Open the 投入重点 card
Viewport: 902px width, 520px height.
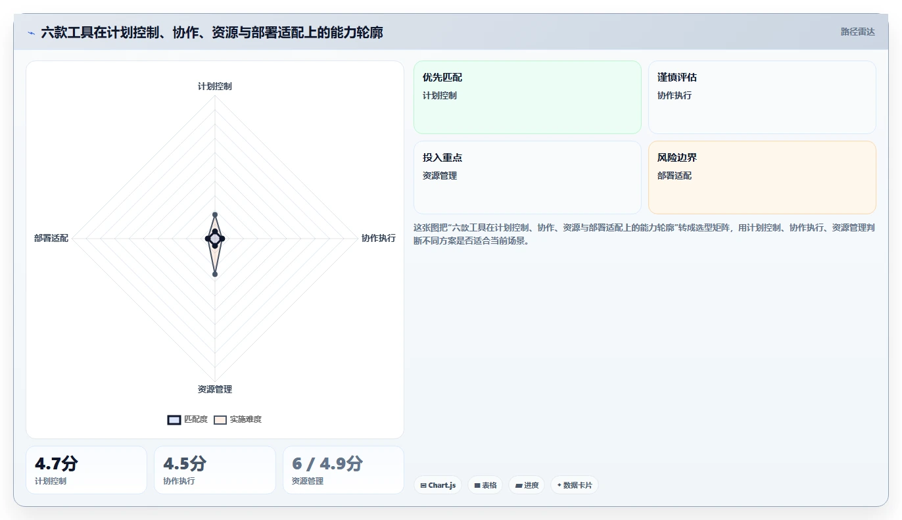527,177
